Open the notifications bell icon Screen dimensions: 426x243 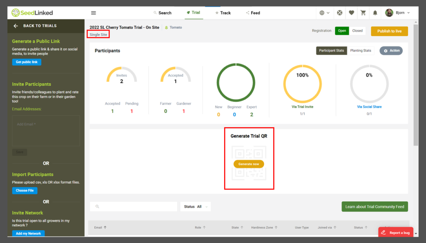(x=375, y=13)
